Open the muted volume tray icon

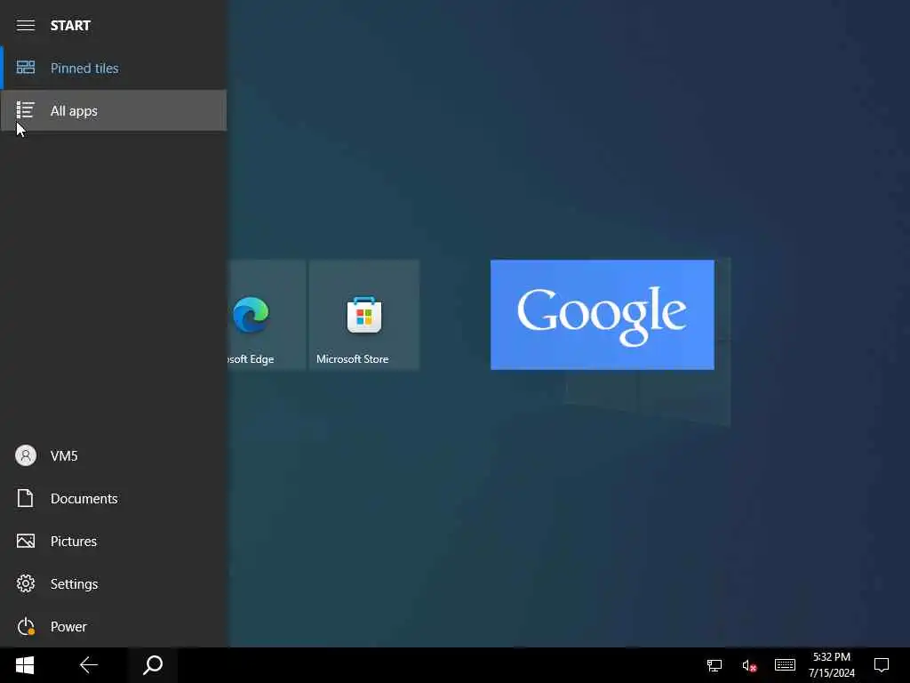pyautogui.click(x=749, y=665)
